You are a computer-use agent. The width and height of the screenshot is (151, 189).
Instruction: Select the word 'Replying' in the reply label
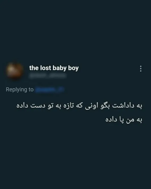17,90
